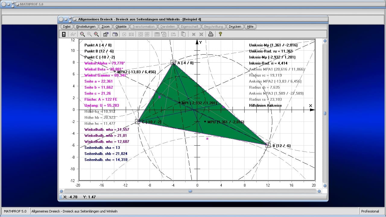Click the bottom knob of the vertical slider
The width and height of the screenshot is (386, 217).
tap(325, 186)
